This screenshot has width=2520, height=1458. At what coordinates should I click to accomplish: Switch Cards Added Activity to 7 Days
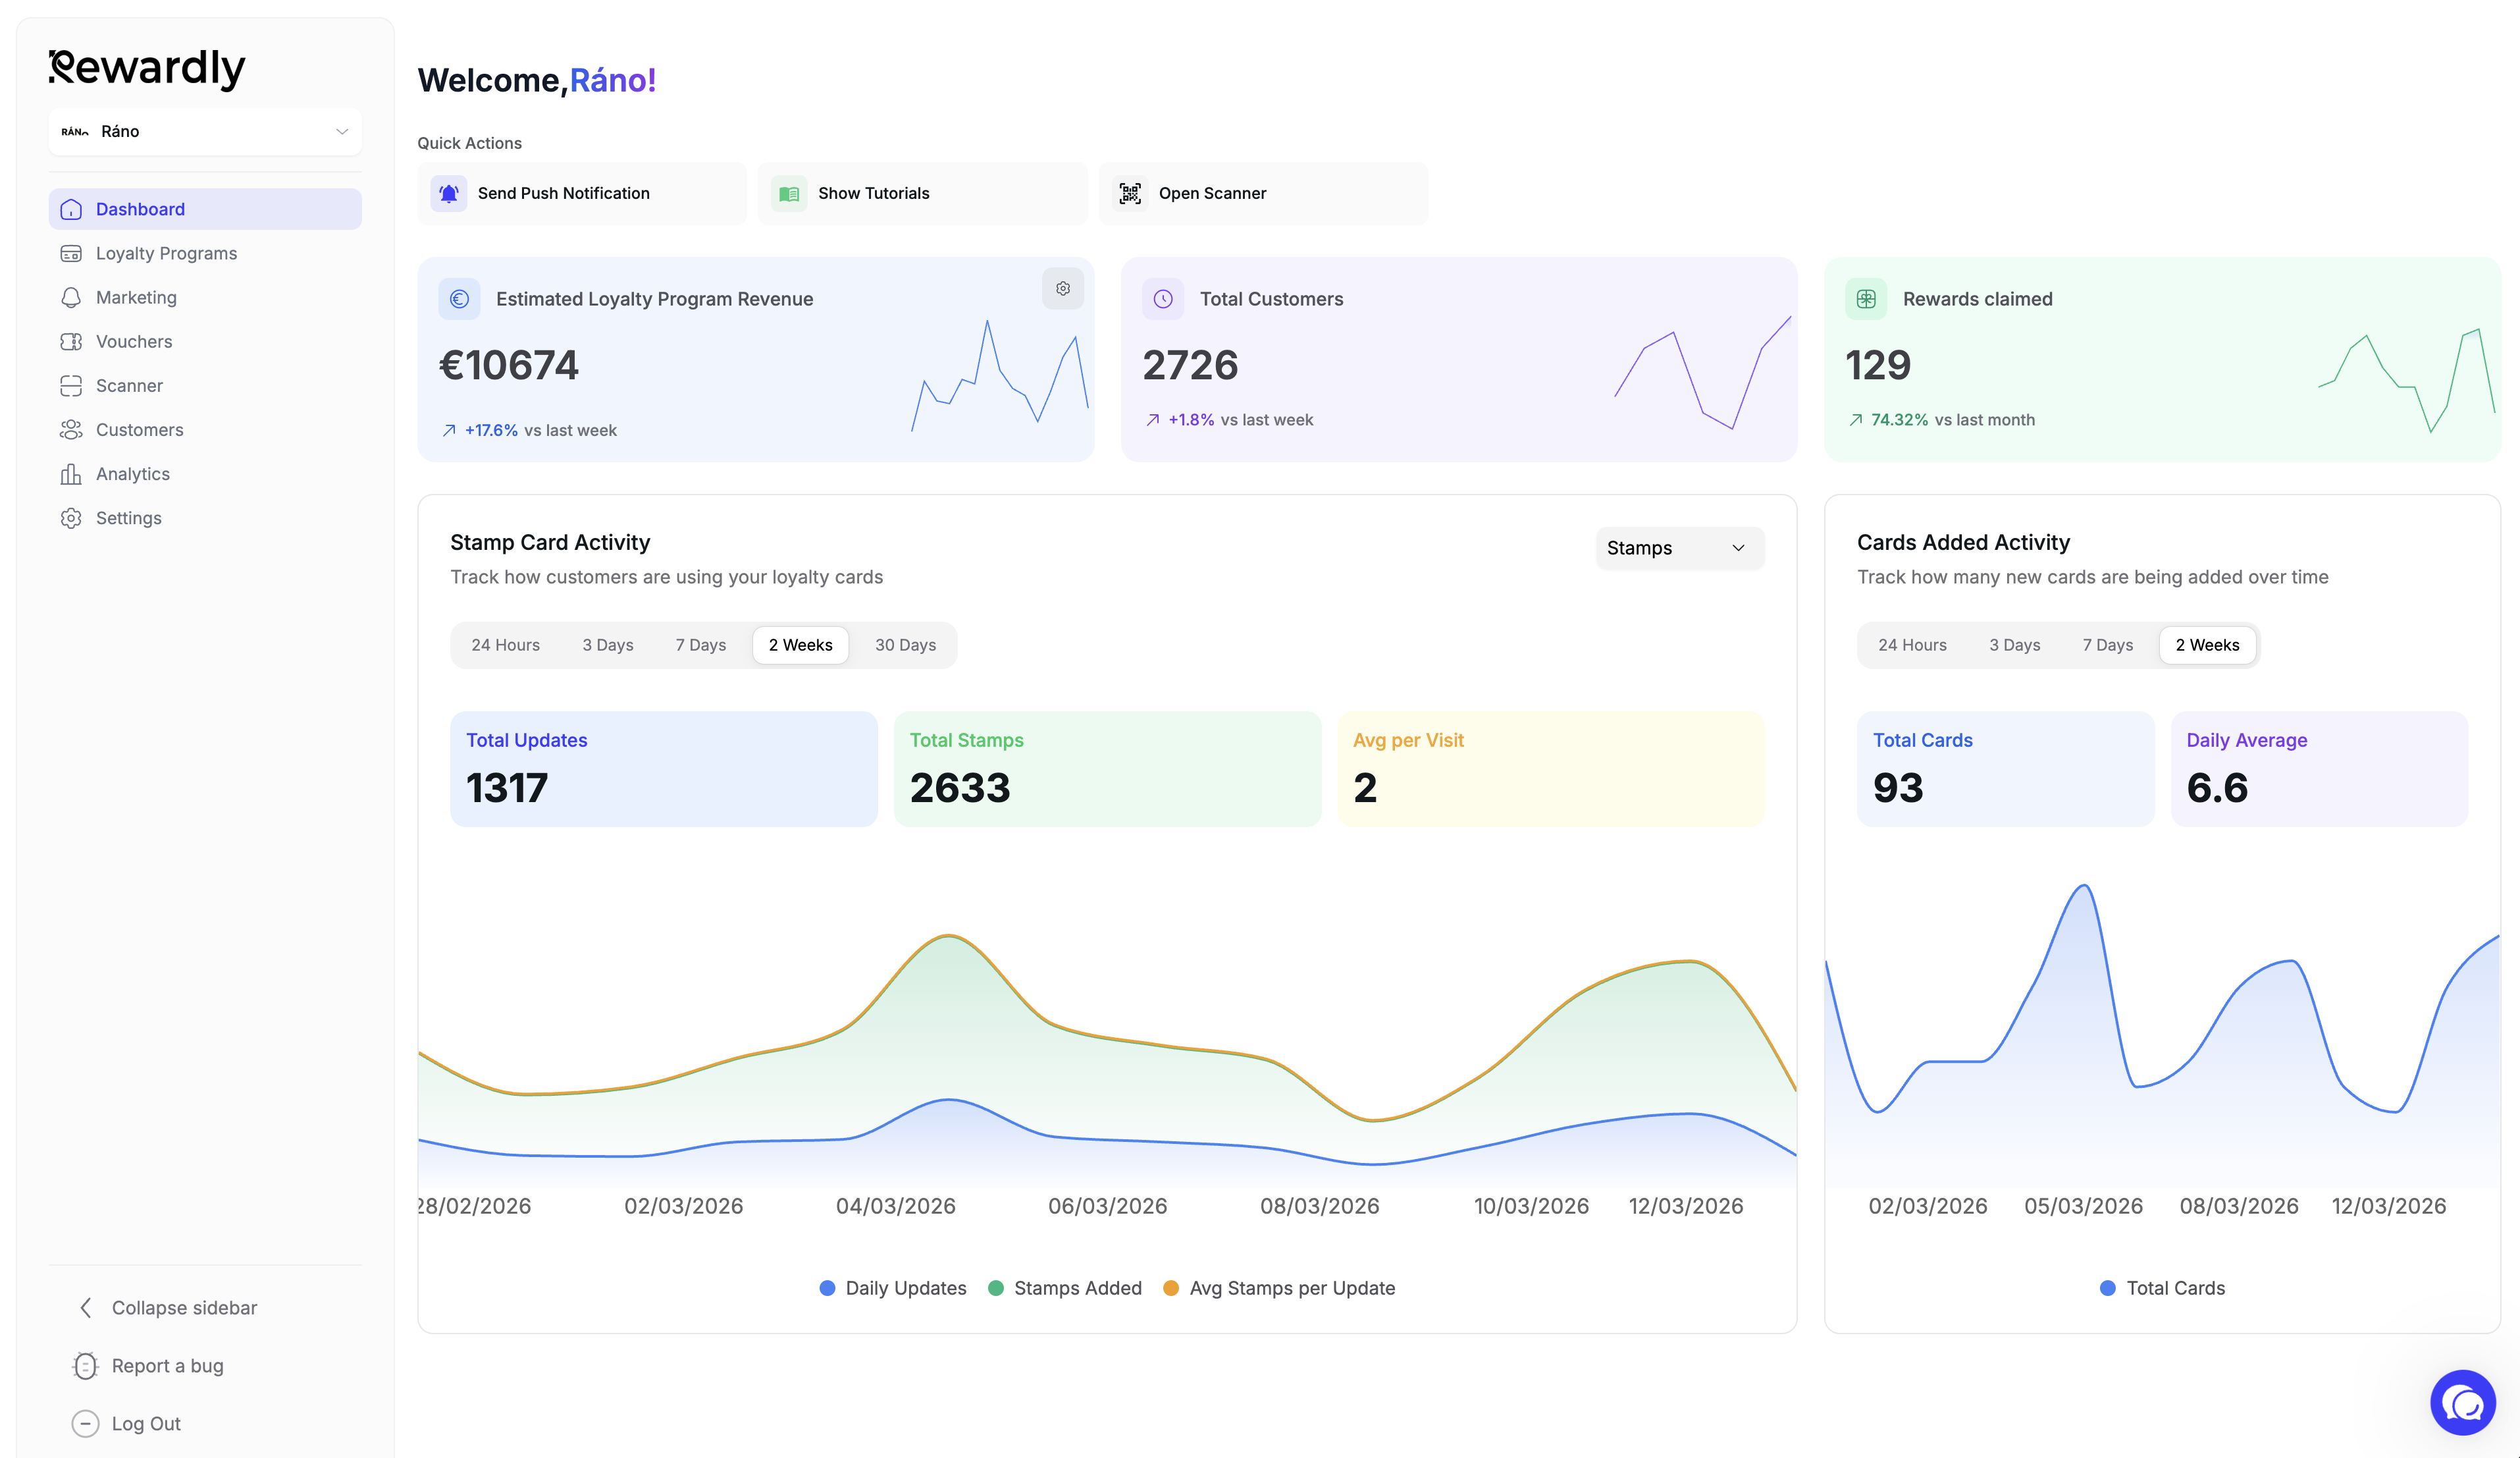[x=2107, y=645]
